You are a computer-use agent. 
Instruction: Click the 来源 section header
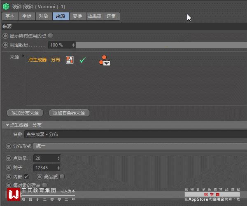tap(124, 26)
